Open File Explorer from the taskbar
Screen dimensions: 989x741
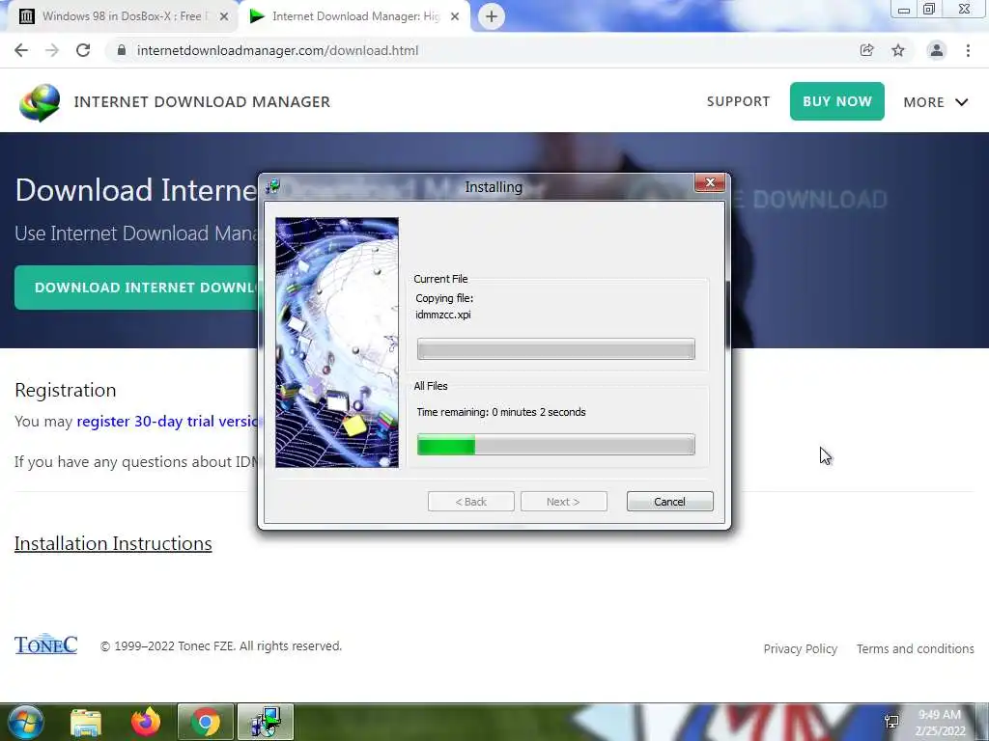pos(86,722)
